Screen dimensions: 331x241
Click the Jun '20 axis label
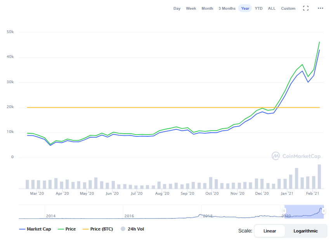click(112, 193)
